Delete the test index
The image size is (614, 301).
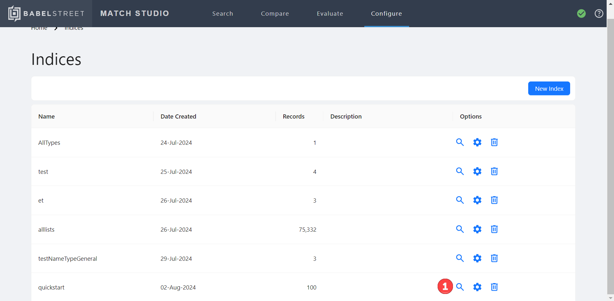[x=494, y=171]
